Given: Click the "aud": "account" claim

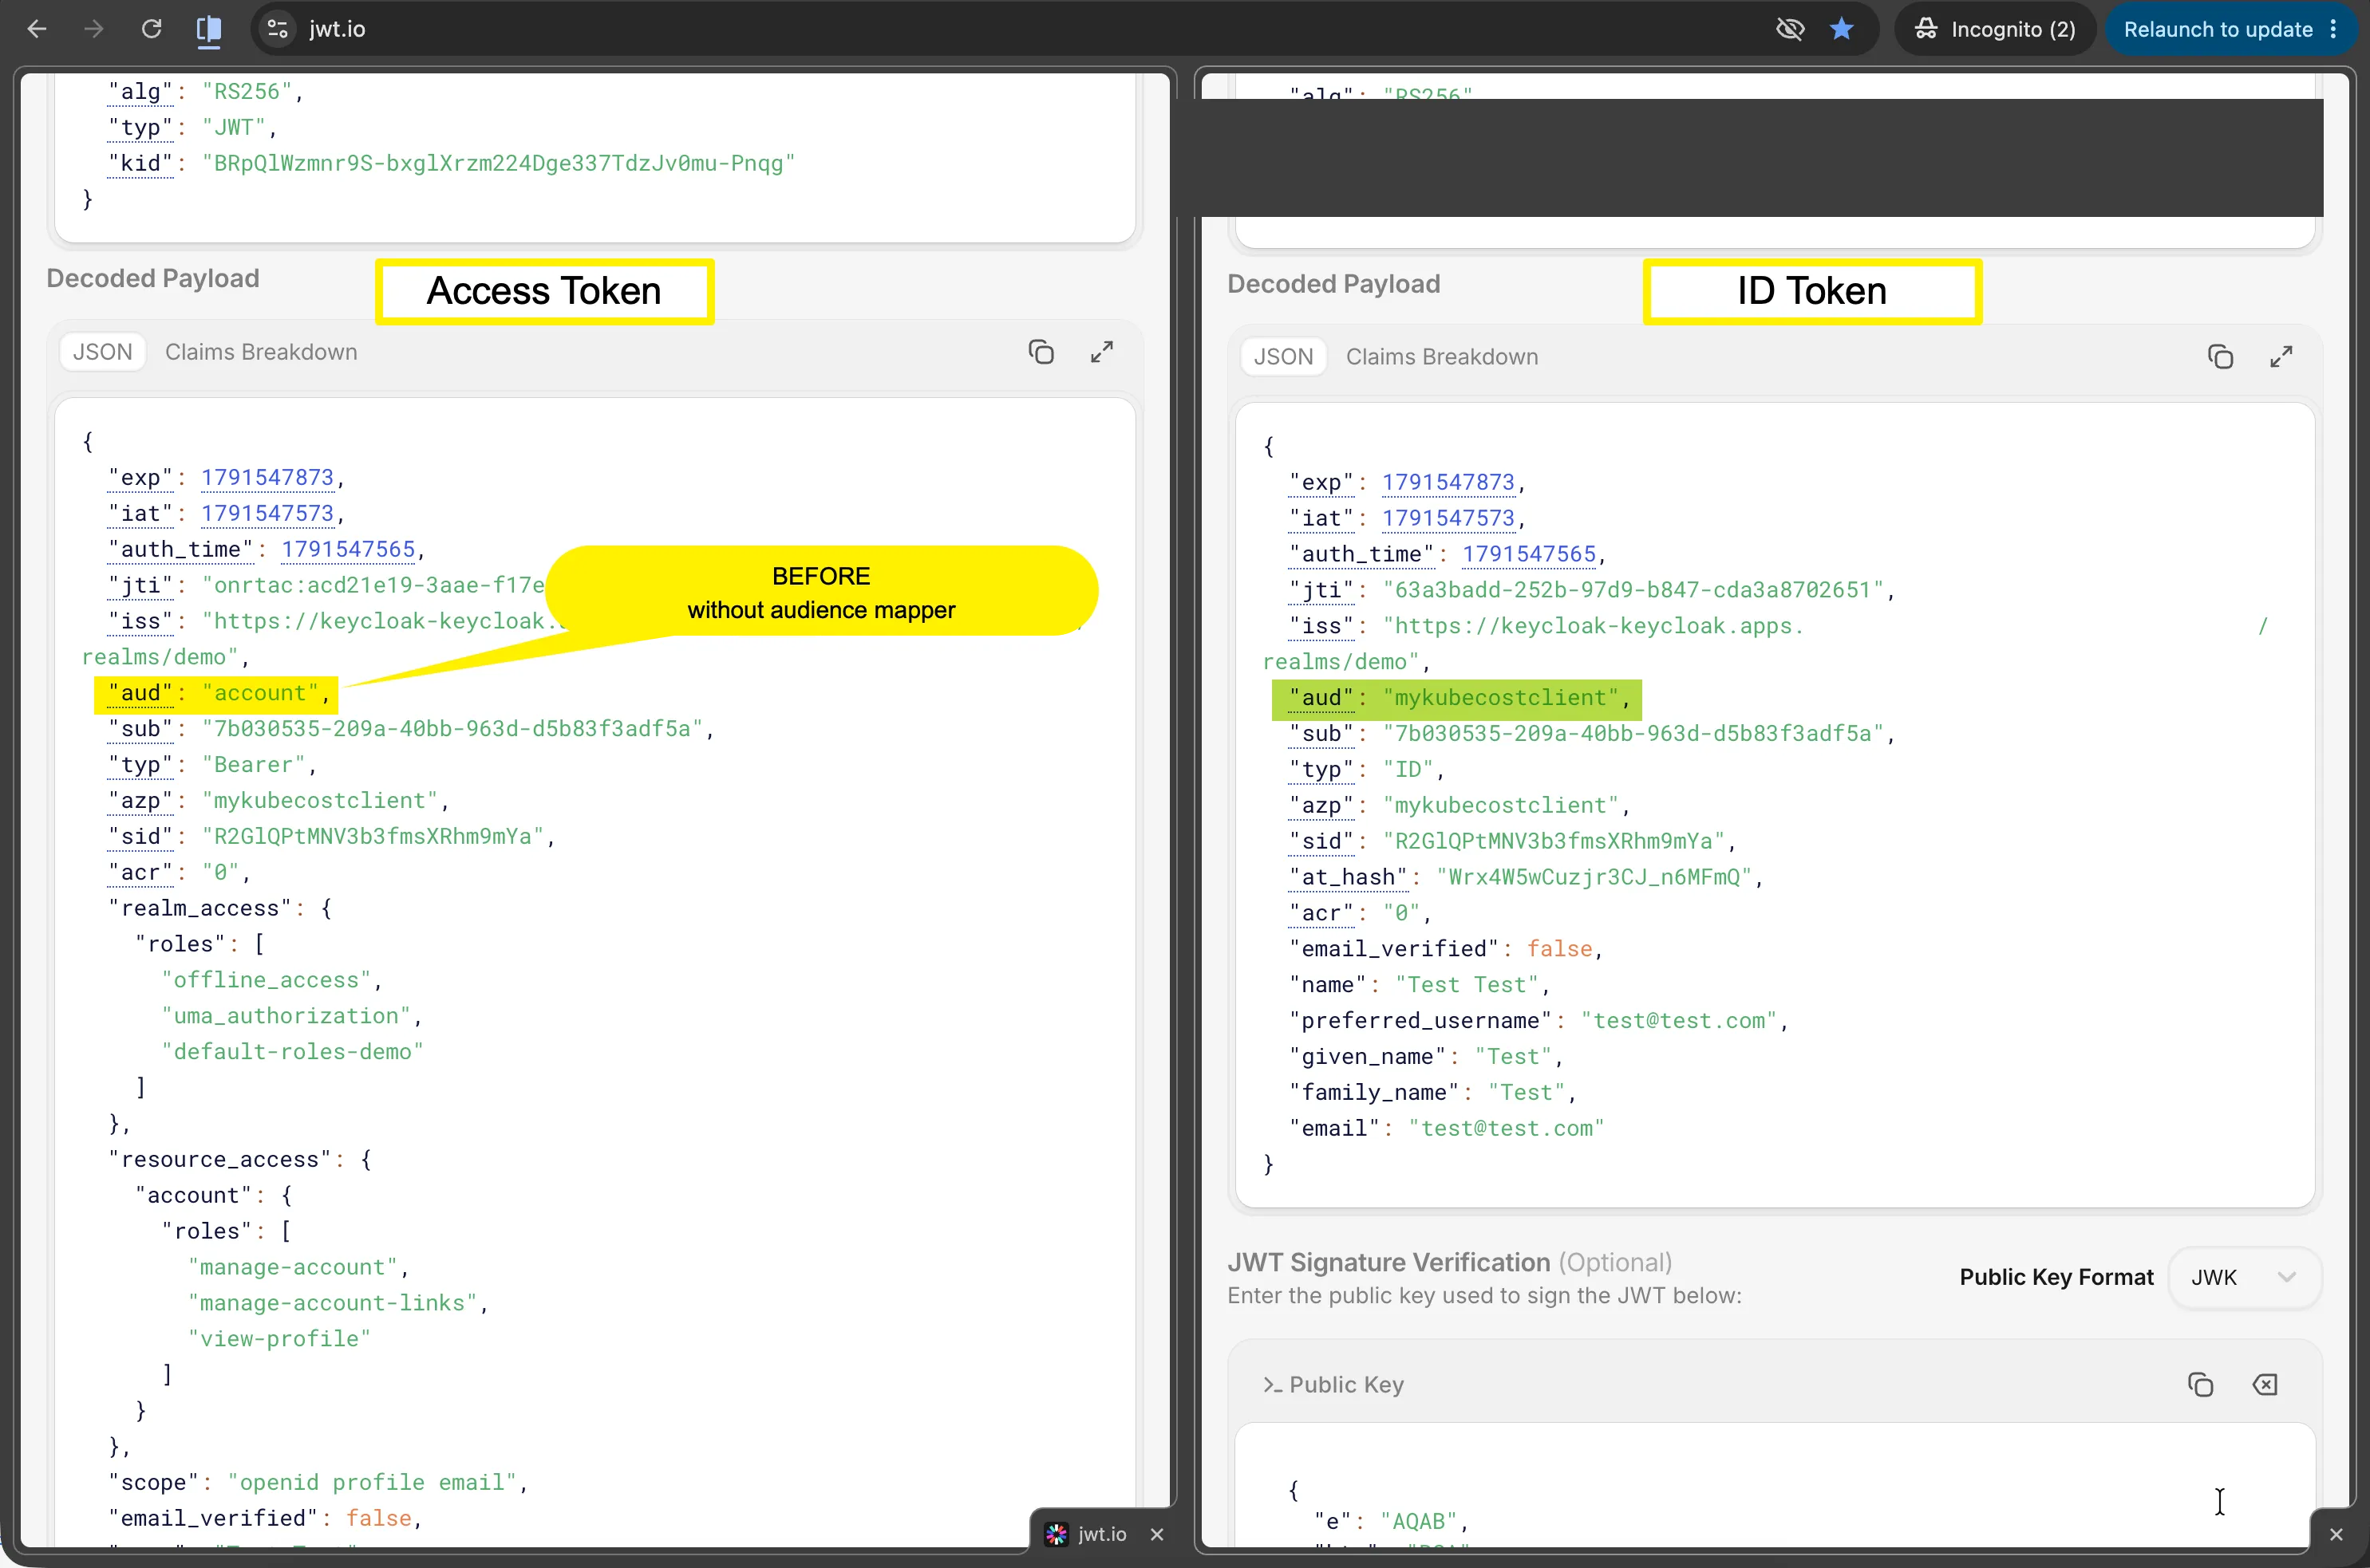Looking at the screenshot, I should tap(218, 693).
